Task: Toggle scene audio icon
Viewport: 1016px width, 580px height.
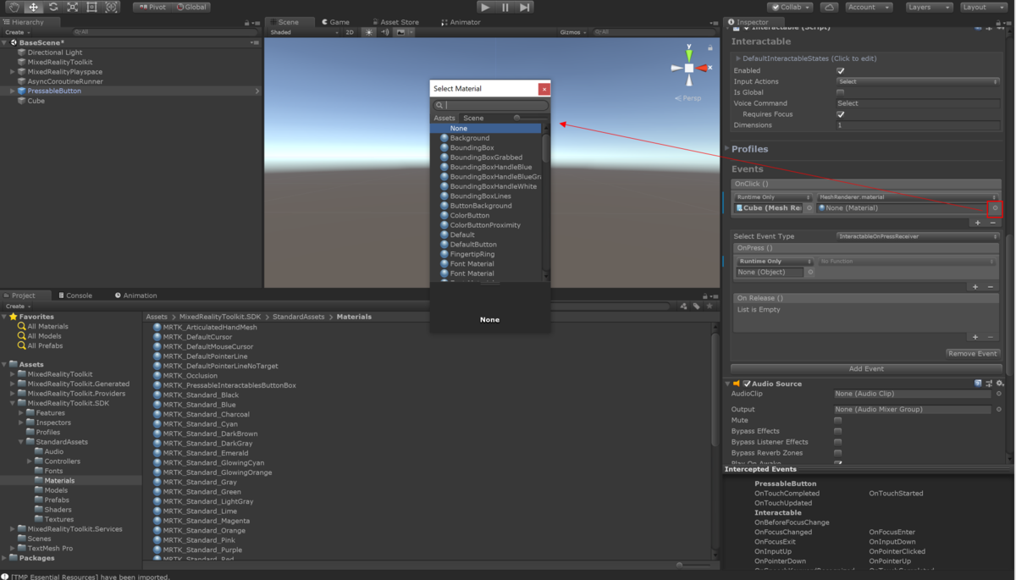Action: 385,32
